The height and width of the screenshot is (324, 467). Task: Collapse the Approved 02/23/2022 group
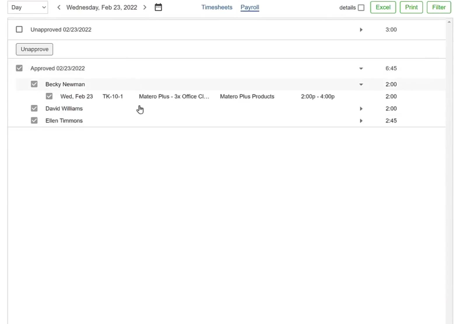pos(361,68)
